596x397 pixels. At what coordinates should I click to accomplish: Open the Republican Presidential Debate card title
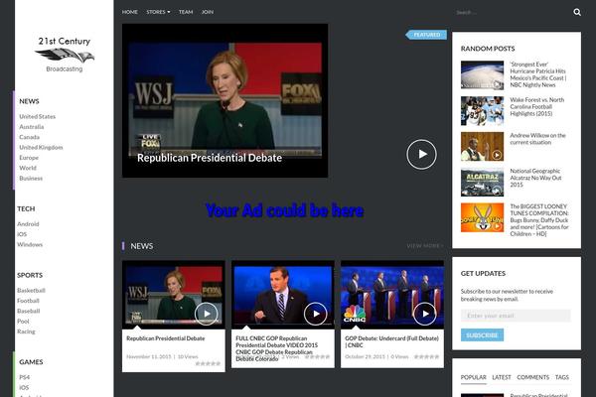click(x=165, y=338)
